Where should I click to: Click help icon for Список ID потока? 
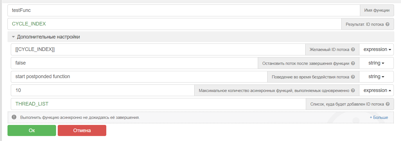coord(388,104)
